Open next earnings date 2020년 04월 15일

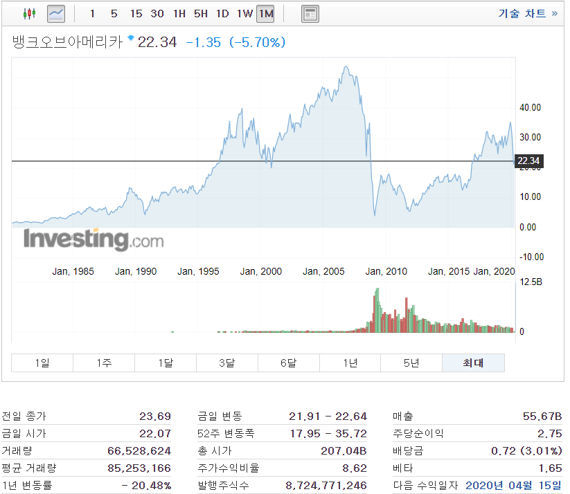[x=513, y=485]
